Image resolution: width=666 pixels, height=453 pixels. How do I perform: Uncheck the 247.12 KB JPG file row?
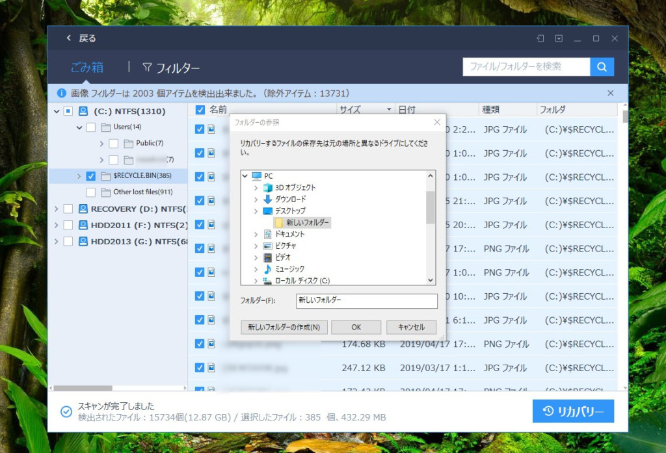pos(200,368)
